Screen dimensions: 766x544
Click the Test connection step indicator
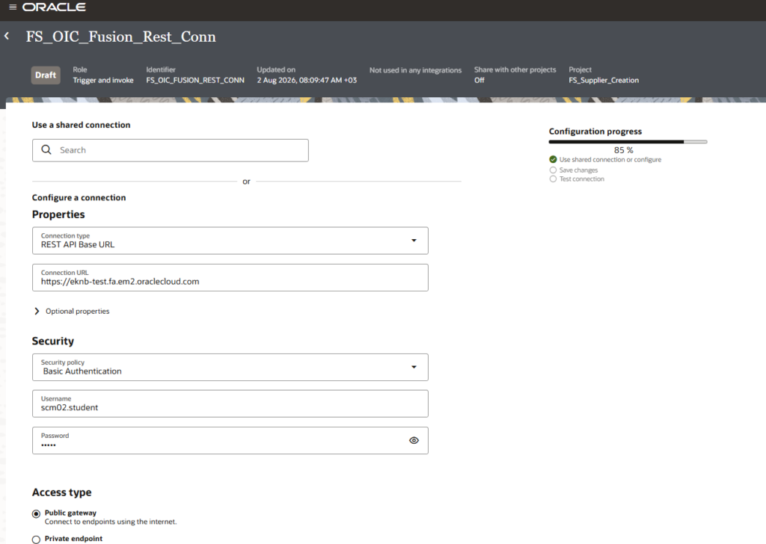coord(577,179)
